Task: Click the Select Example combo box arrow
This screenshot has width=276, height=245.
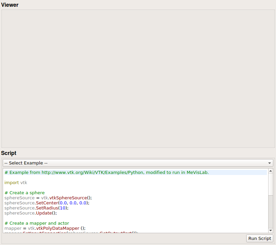Action: pos(270,163)
